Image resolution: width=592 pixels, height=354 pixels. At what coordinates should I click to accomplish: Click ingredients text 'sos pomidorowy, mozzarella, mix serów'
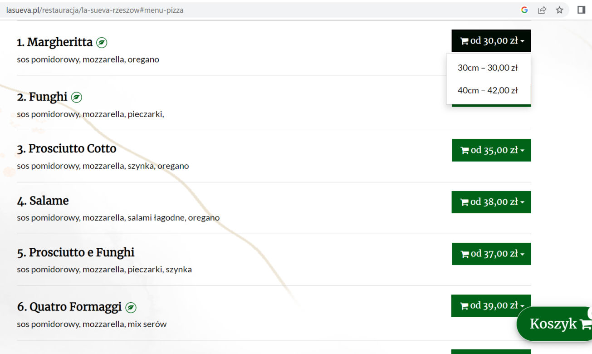92,324
